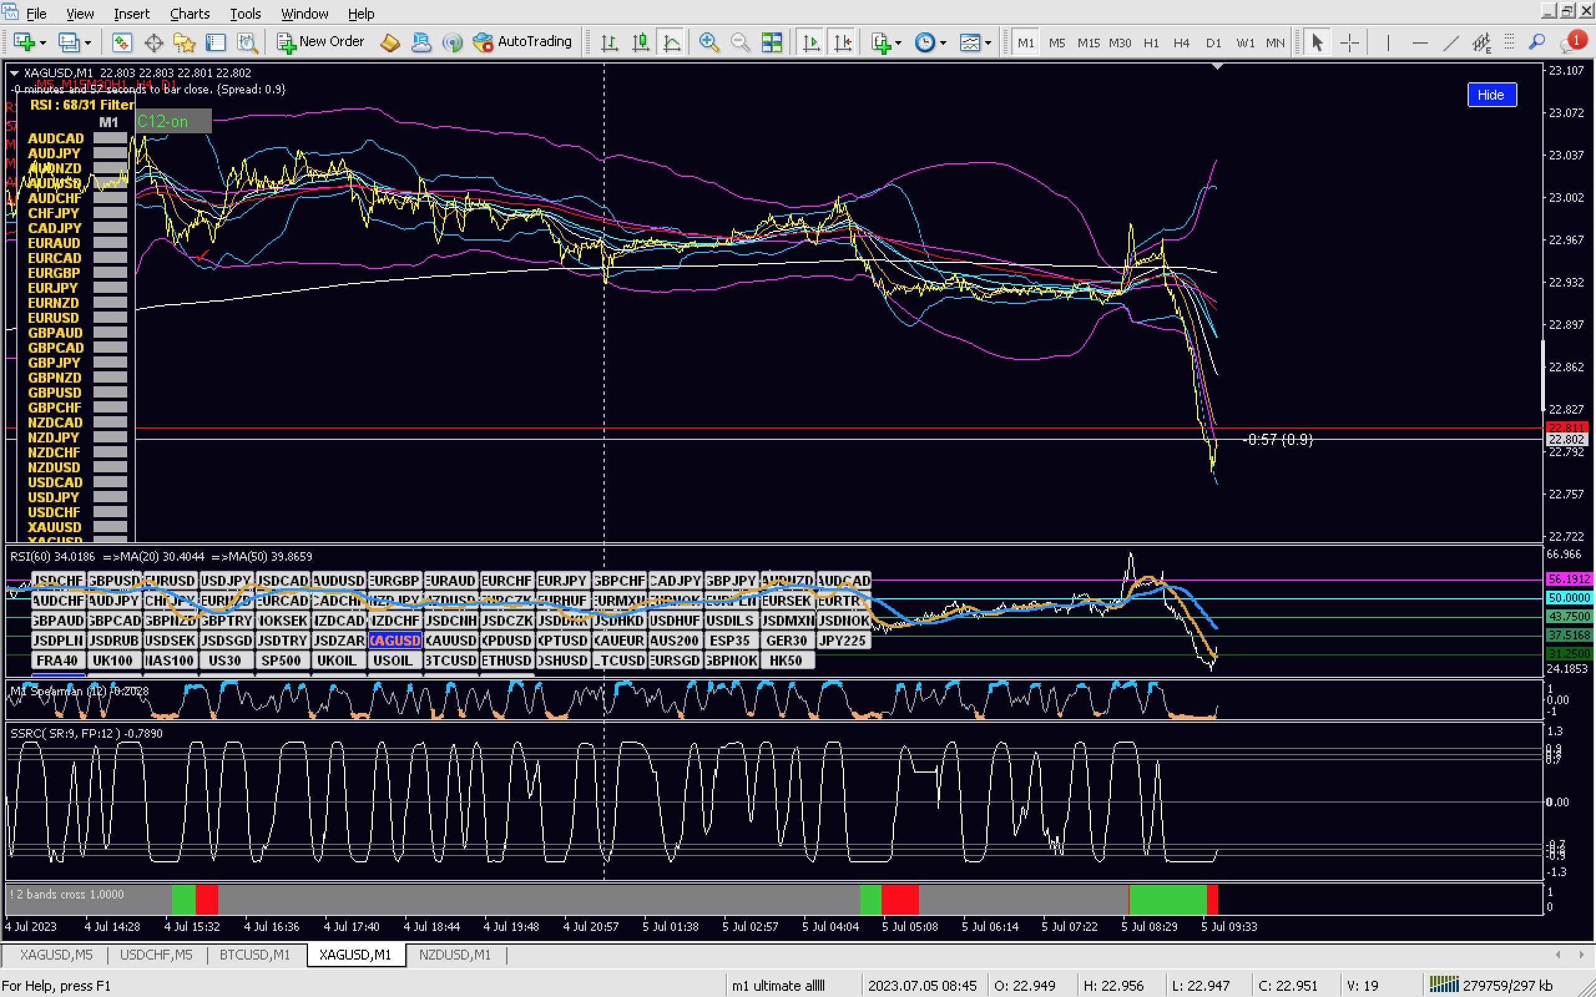
Task: Select the H4 timeframe
Action: [1181, 43]
